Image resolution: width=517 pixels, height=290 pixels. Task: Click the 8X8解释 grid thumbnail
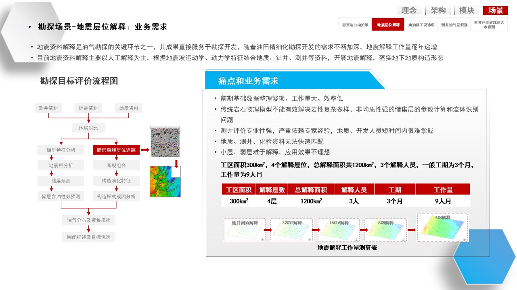[385, 230]
